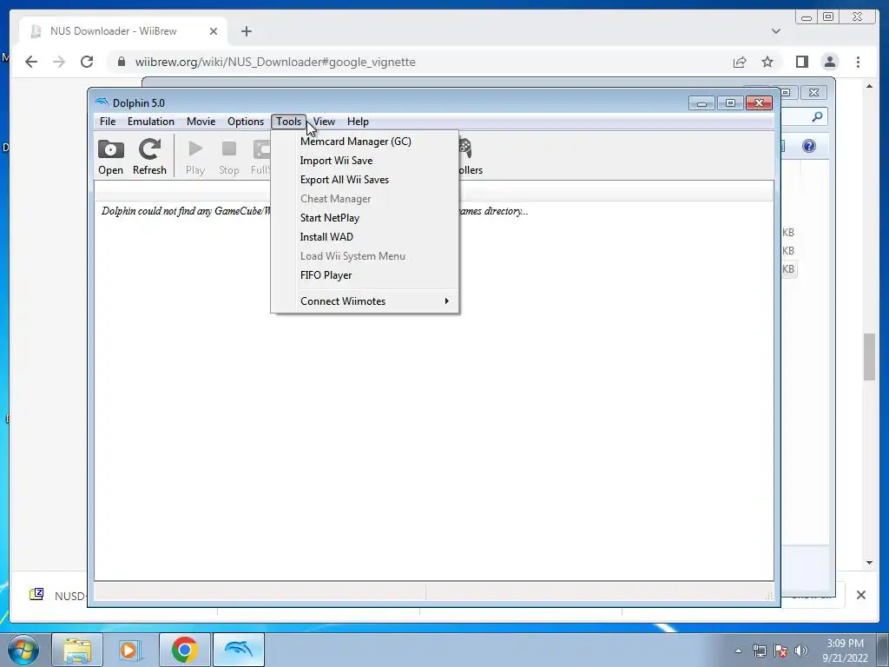This screenshot has height=667, width=889.
Task: Click the Chrome page scrollbar thumb
Action: pyautogui.click(x=870, y=357)
